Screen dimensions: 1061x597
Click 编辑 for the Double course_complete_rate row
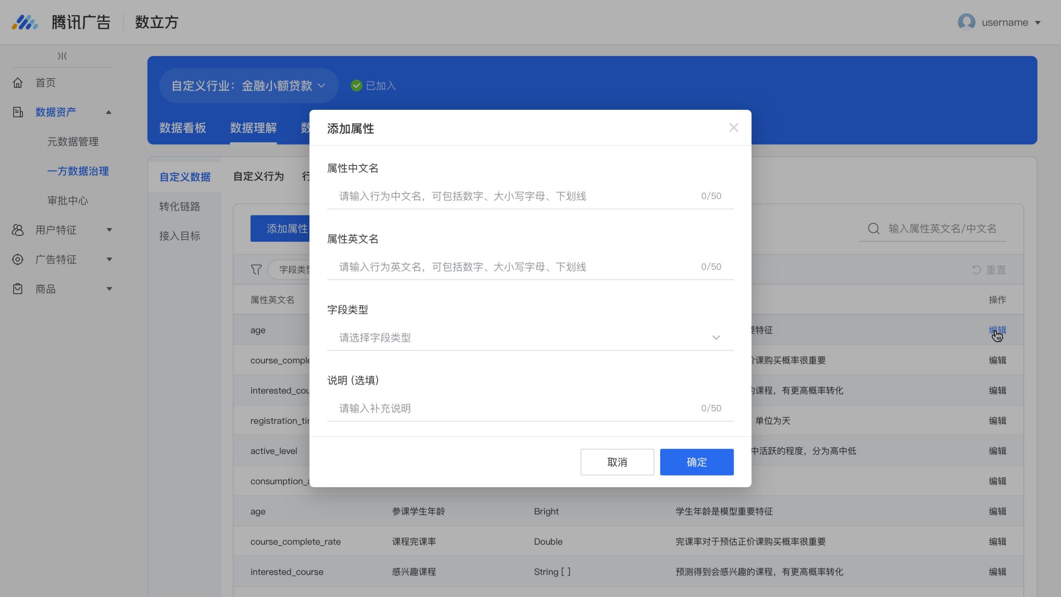point(997,541)
